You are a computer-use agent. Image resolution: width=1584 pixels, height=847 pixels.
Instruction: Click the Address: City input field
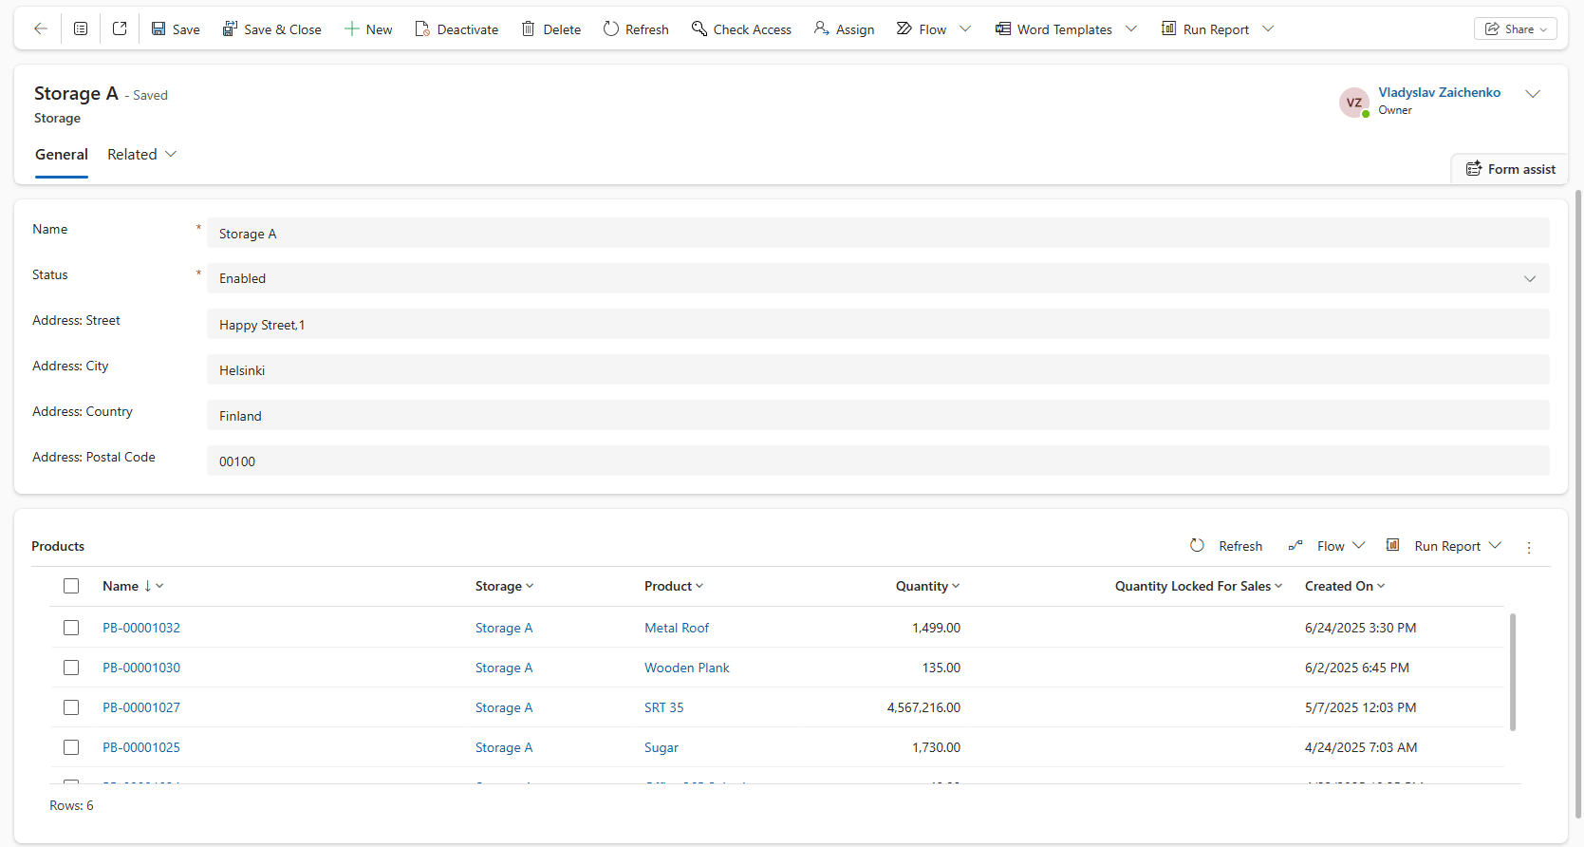(x=877, y=370)
